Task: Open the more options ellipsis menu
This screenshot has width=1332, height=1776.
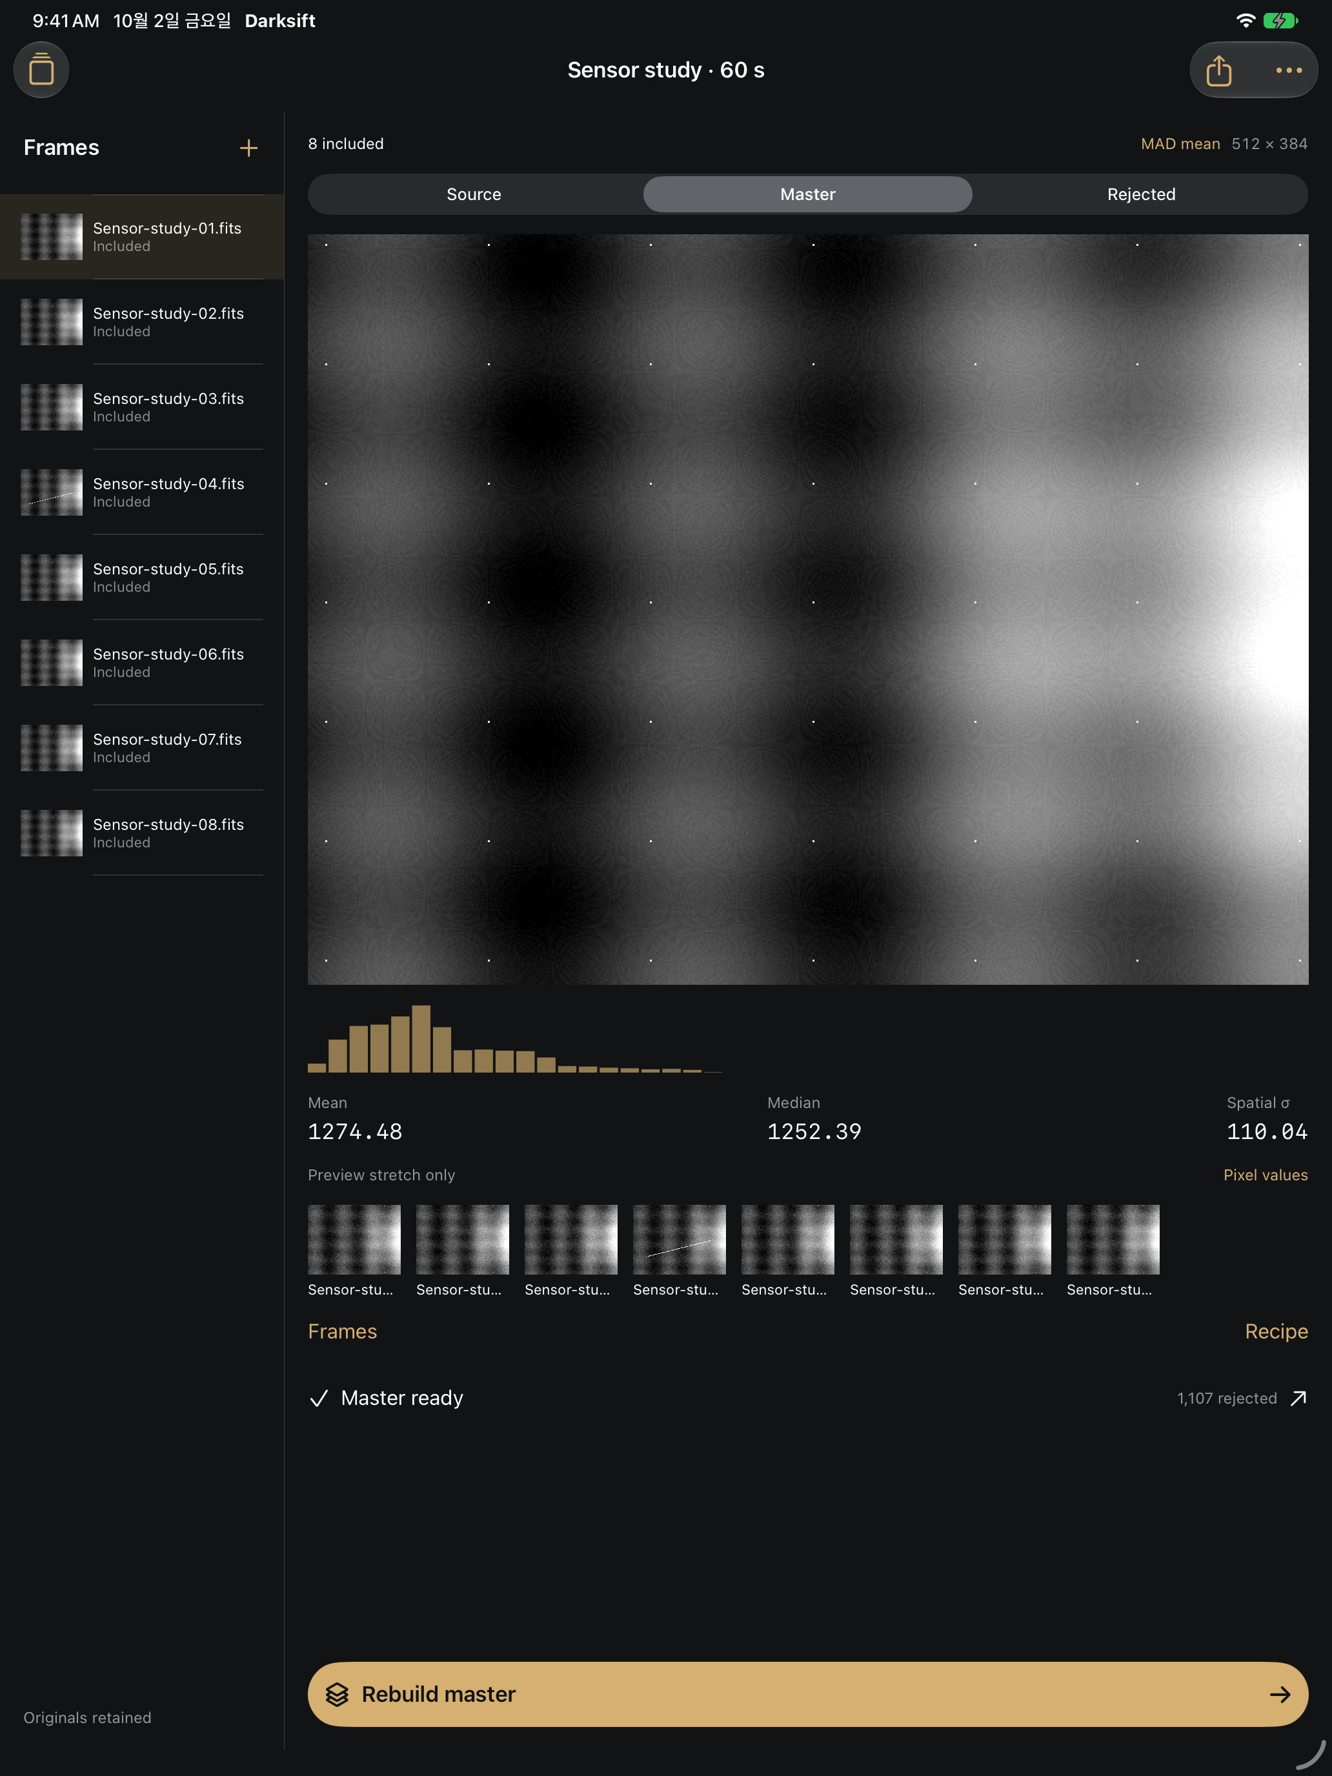Action: coord(1289,70)
